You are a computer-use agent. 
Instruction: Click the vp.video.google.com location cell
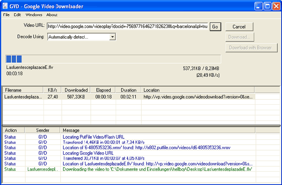tap(198, 97)
